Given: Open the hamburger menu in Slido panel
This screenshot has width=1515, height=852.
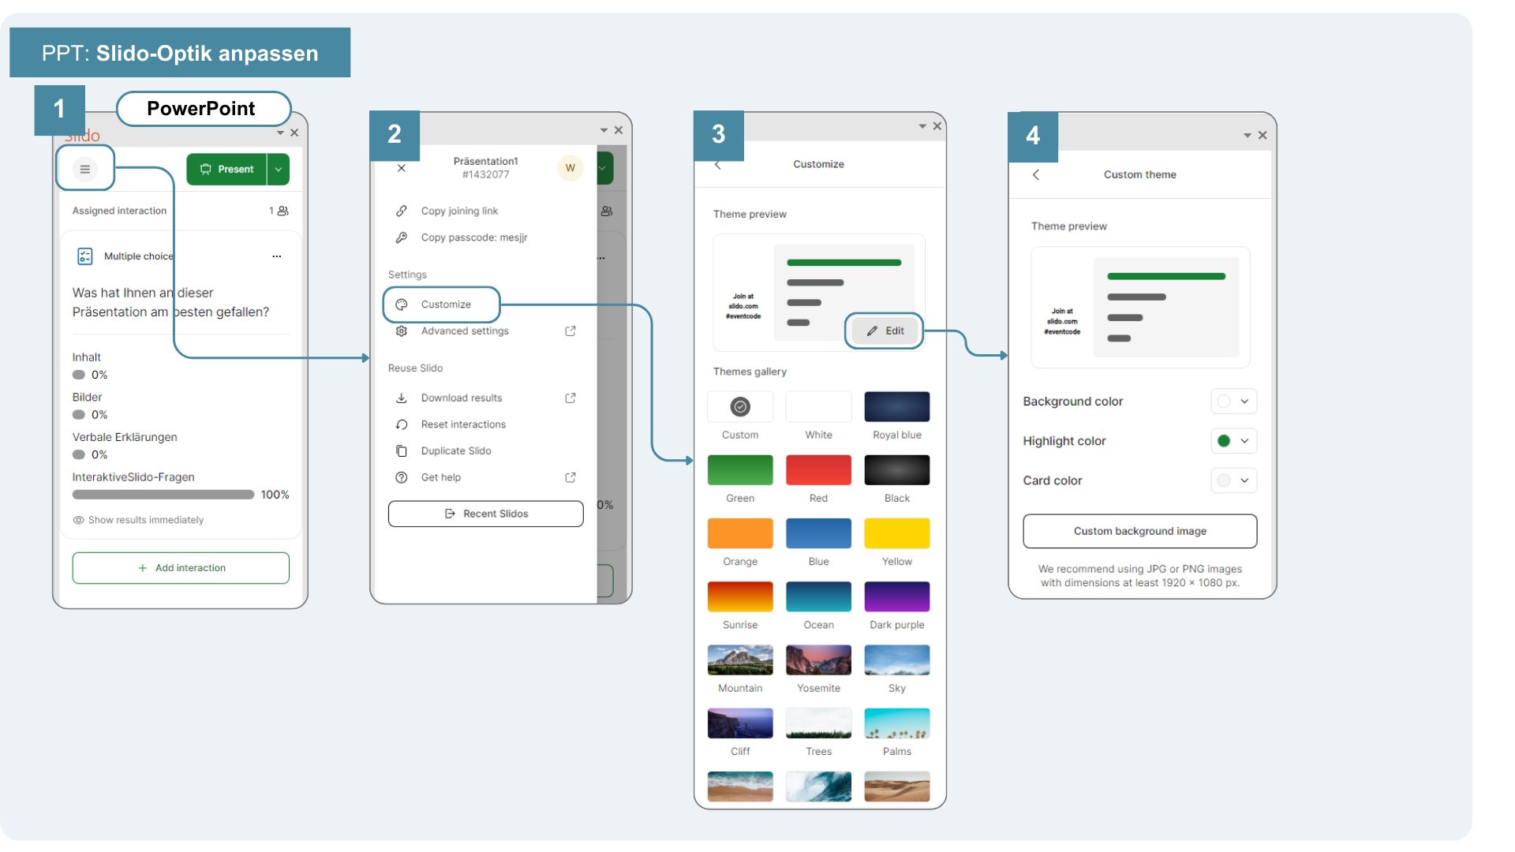Looking at the screenshot, I should coord(85,169).
